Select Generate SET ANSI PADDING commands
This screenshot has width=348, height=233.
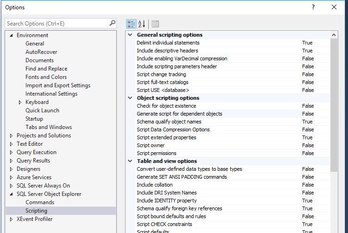(182, 177)
